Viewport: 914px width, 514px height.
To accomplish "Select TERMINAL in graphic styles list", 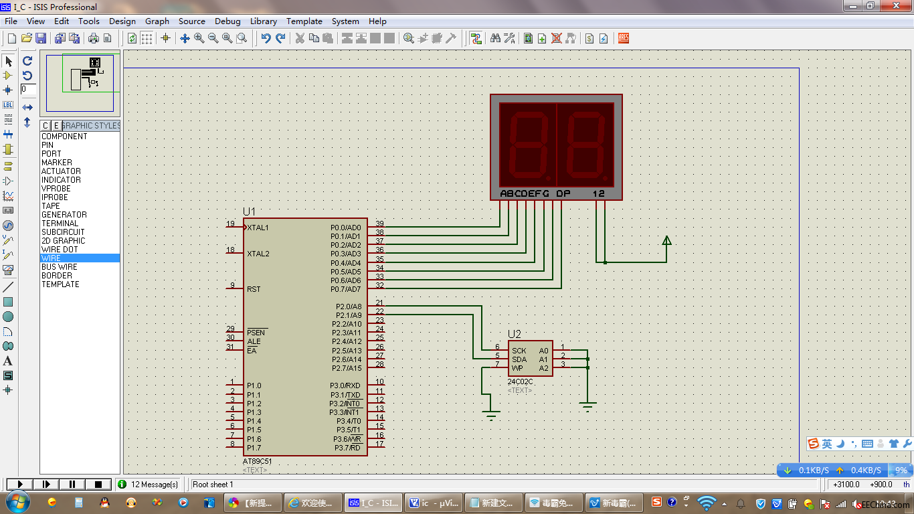I will coord(60,224).
